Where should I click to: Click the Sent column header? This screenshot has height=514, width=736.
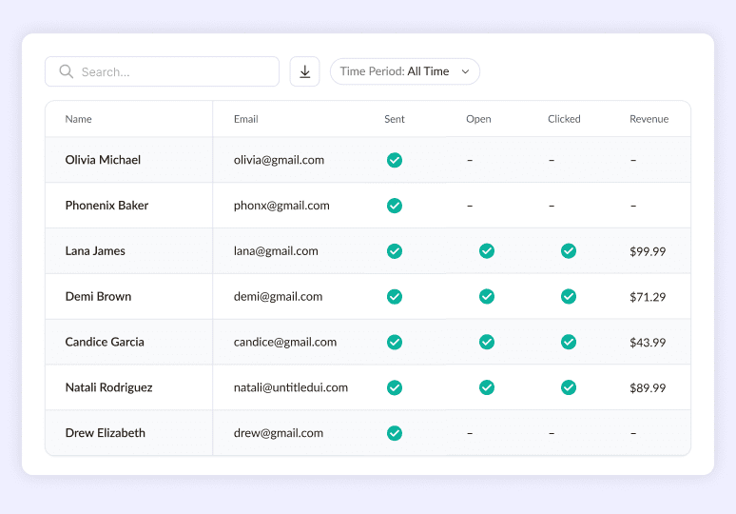coord(395,119)
